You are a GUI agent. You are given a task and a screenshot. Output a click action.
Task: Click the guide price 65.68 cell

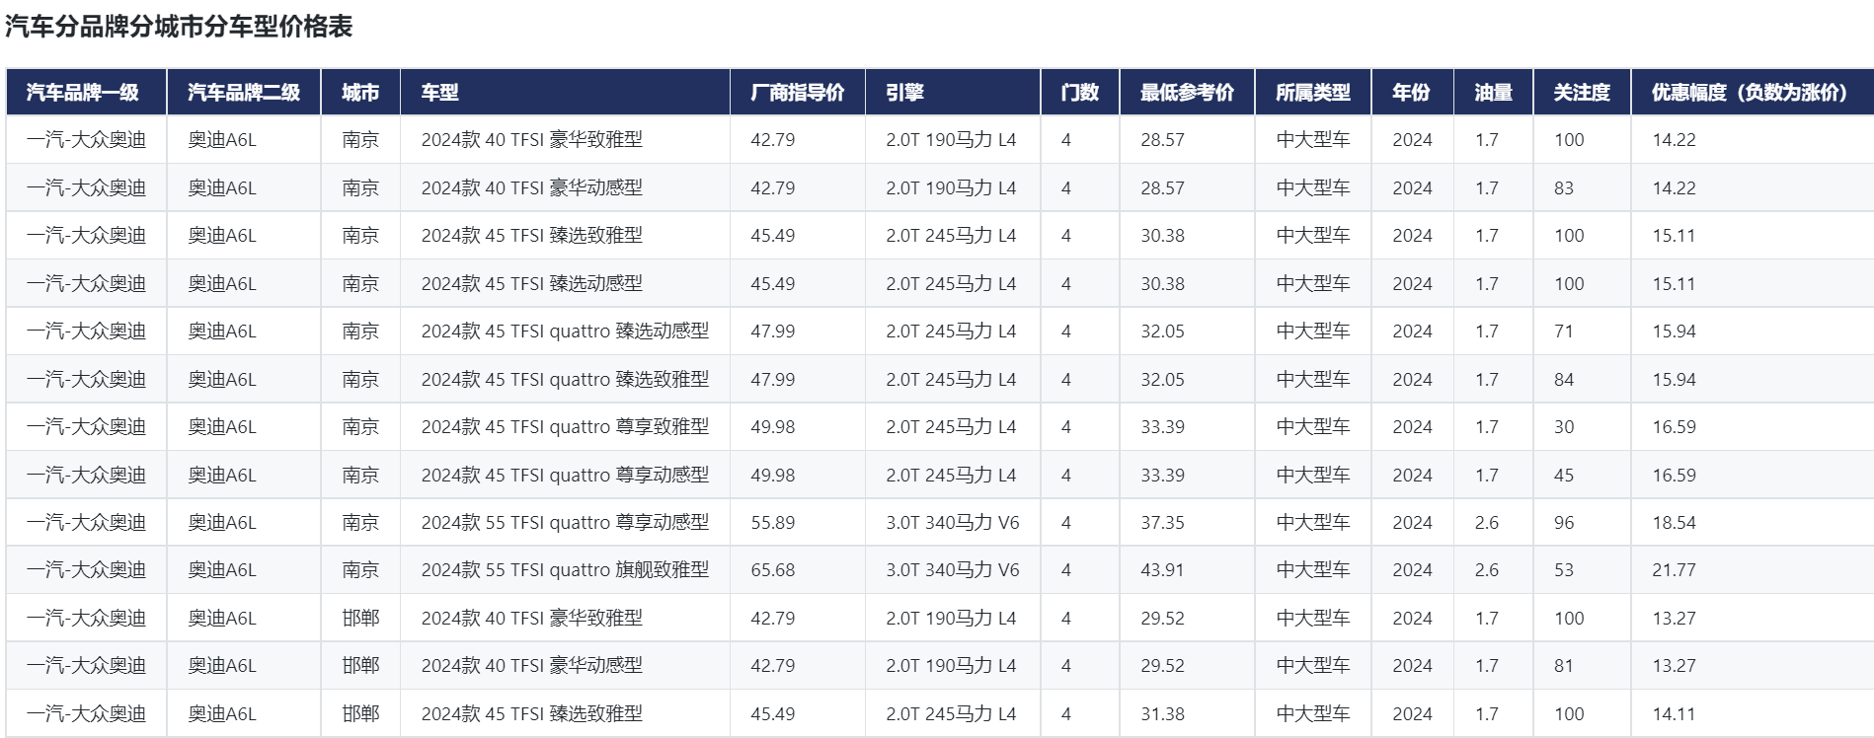click(797, 570)
